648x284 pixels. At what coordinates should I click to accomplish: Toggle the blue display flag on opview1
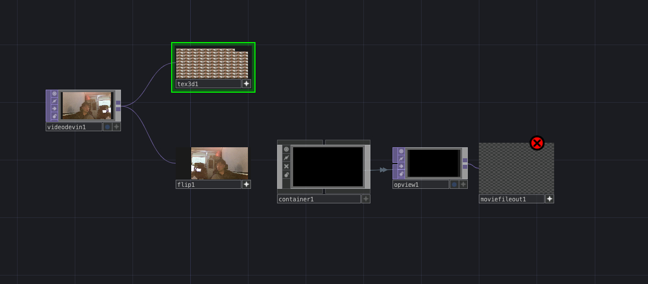454,184
